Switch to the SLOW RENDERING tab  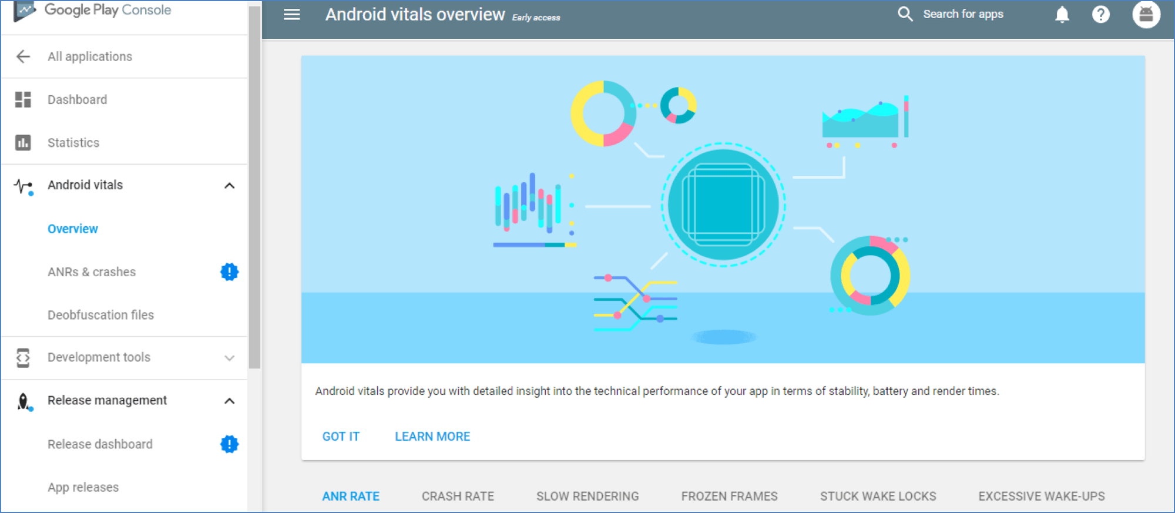587,496
